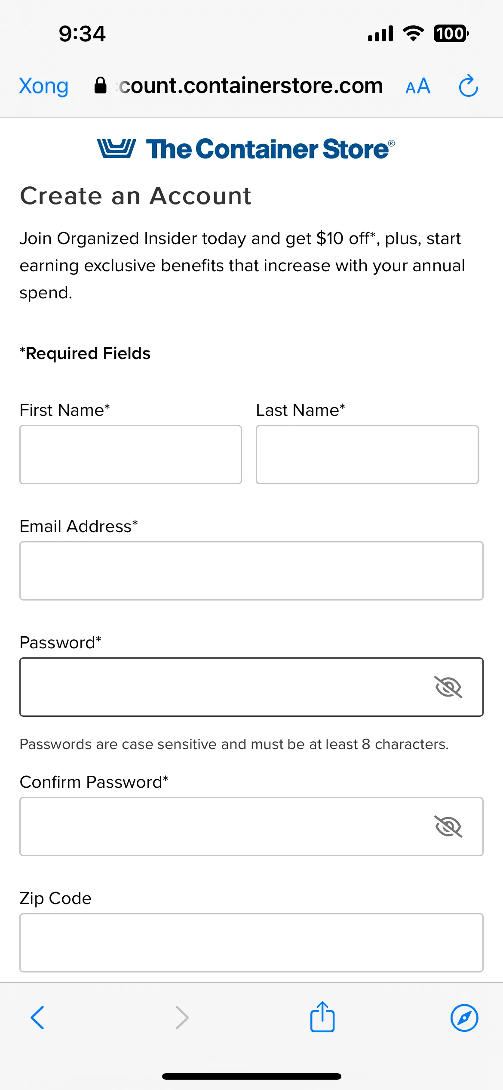Select the Zip Code field
The width and height of the screenshot is (503, 1090).
pyautogui.click(x=252, y=943)
